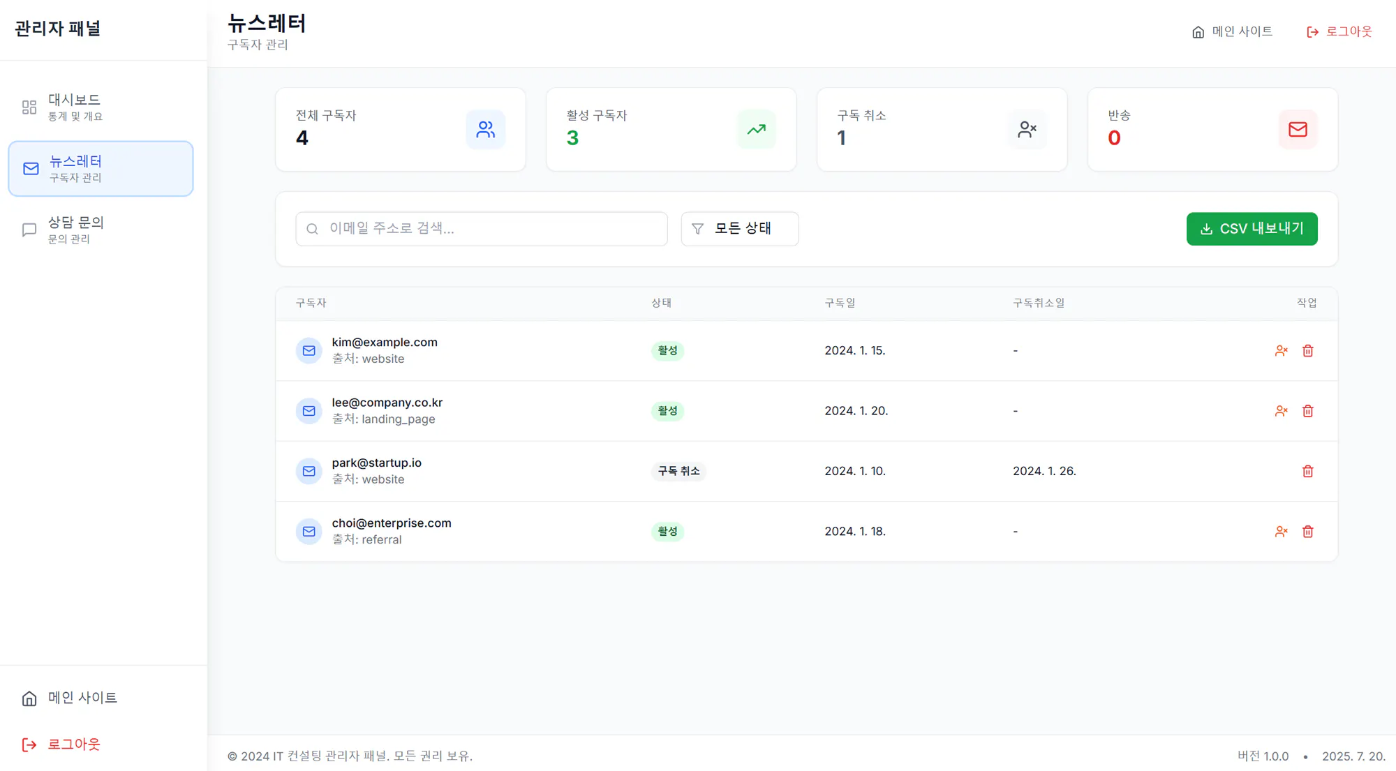Click the 구독 취소 status badge

[678, 472]
